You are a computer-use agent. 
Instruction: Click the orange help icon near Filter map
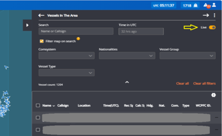point(78,39)
